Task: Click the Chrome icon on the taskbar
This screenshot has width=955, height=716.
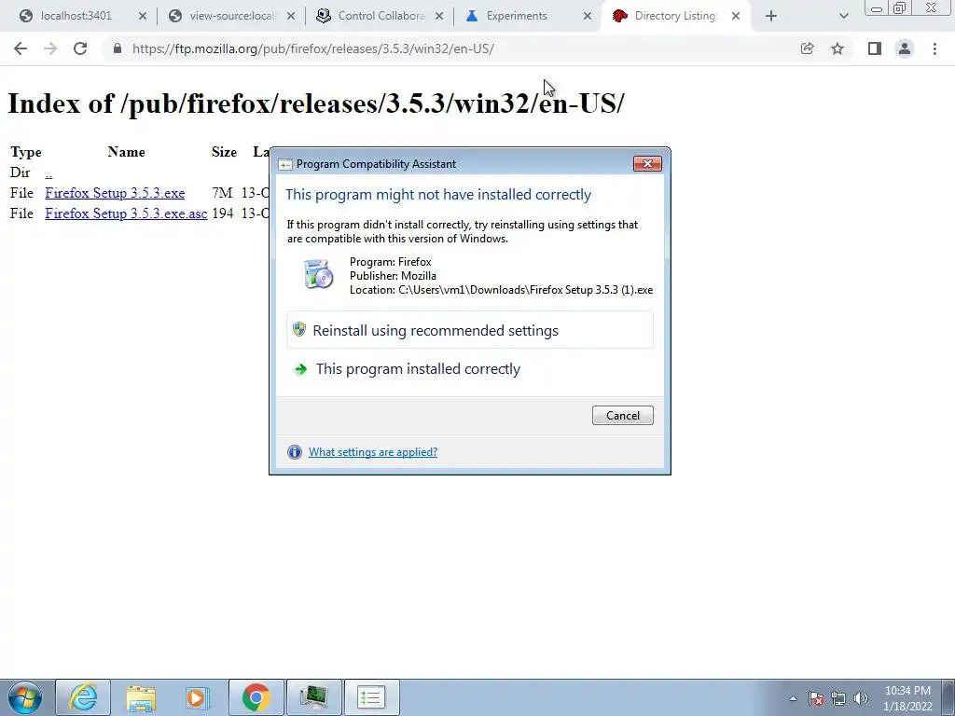Action: coord(256,697)
